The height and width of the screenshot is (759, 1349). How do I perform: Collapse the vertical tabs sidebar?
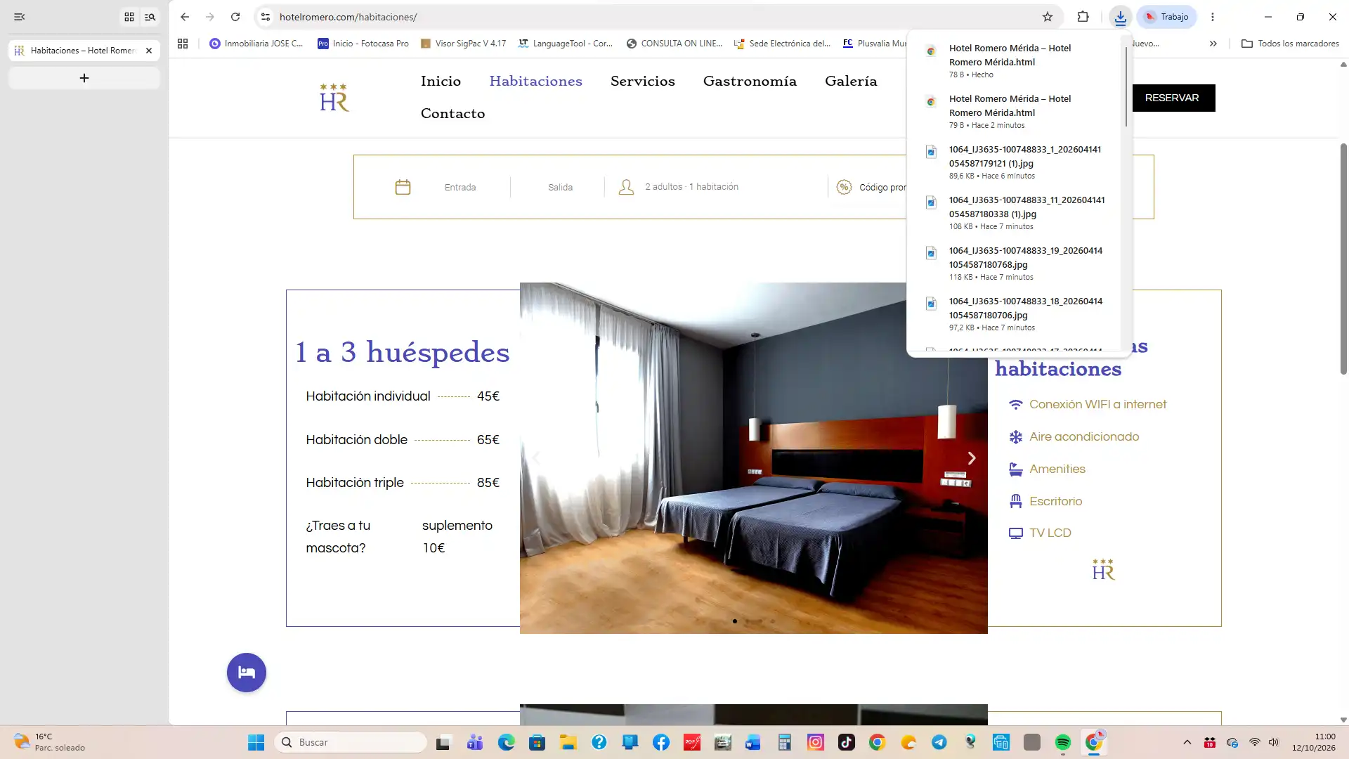[20, 17]
